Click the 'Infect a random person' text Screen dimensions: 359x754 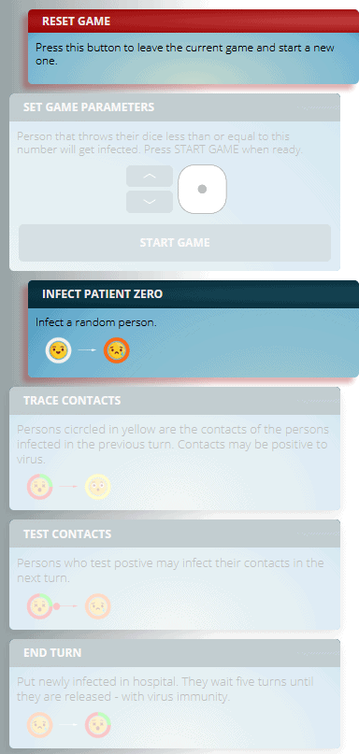96,322
